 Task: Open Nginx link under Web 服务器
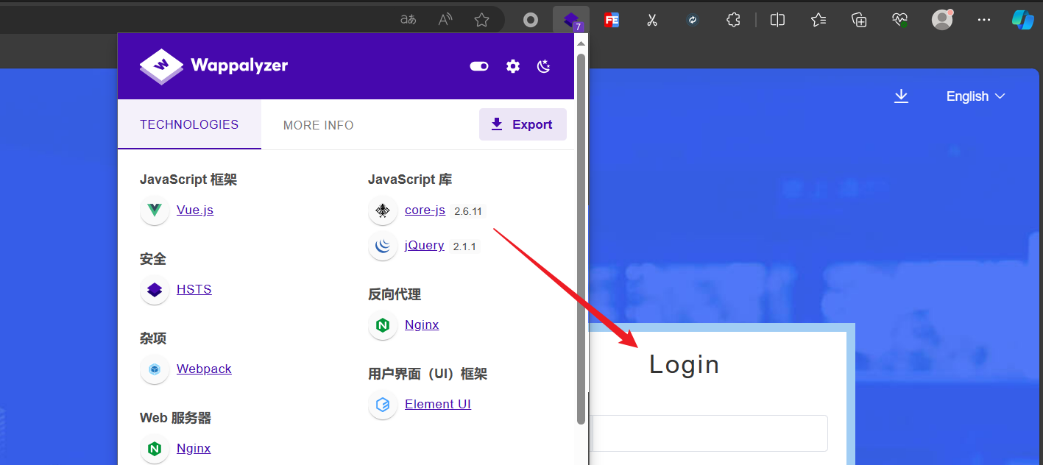point(194,448)
